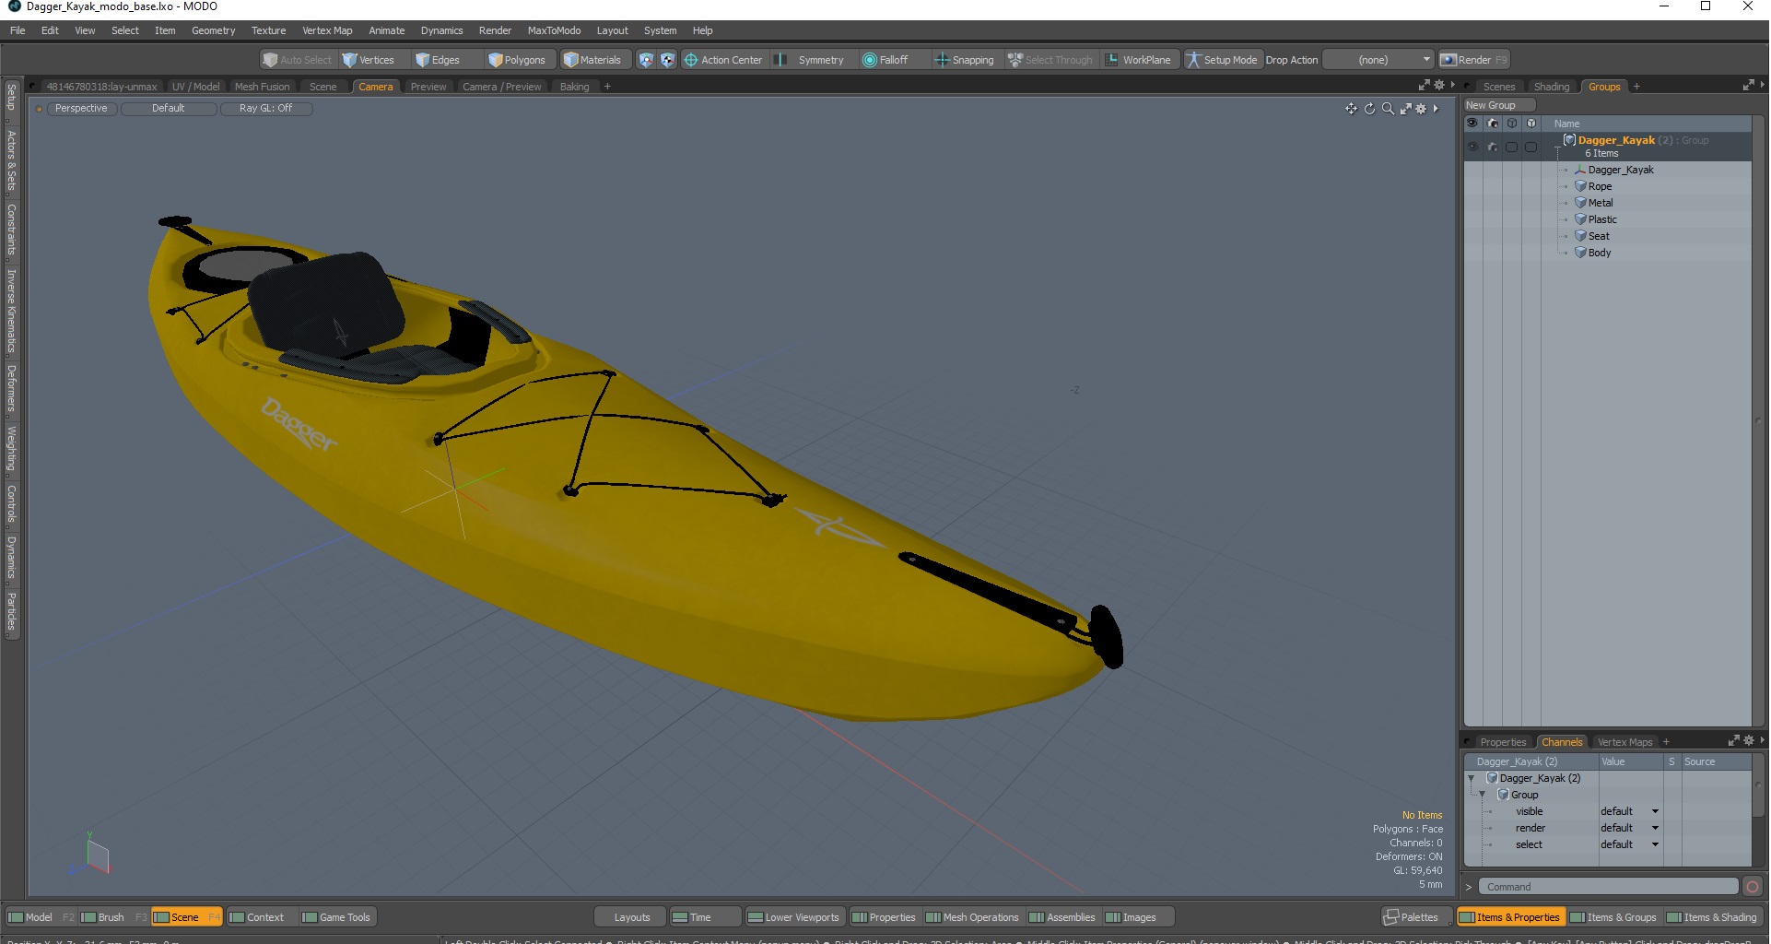Collapse Dagger_Kayak (2) in Channels tree
The height and width of the screenshot is (944, 1771).
click(x=1472, y=779)
